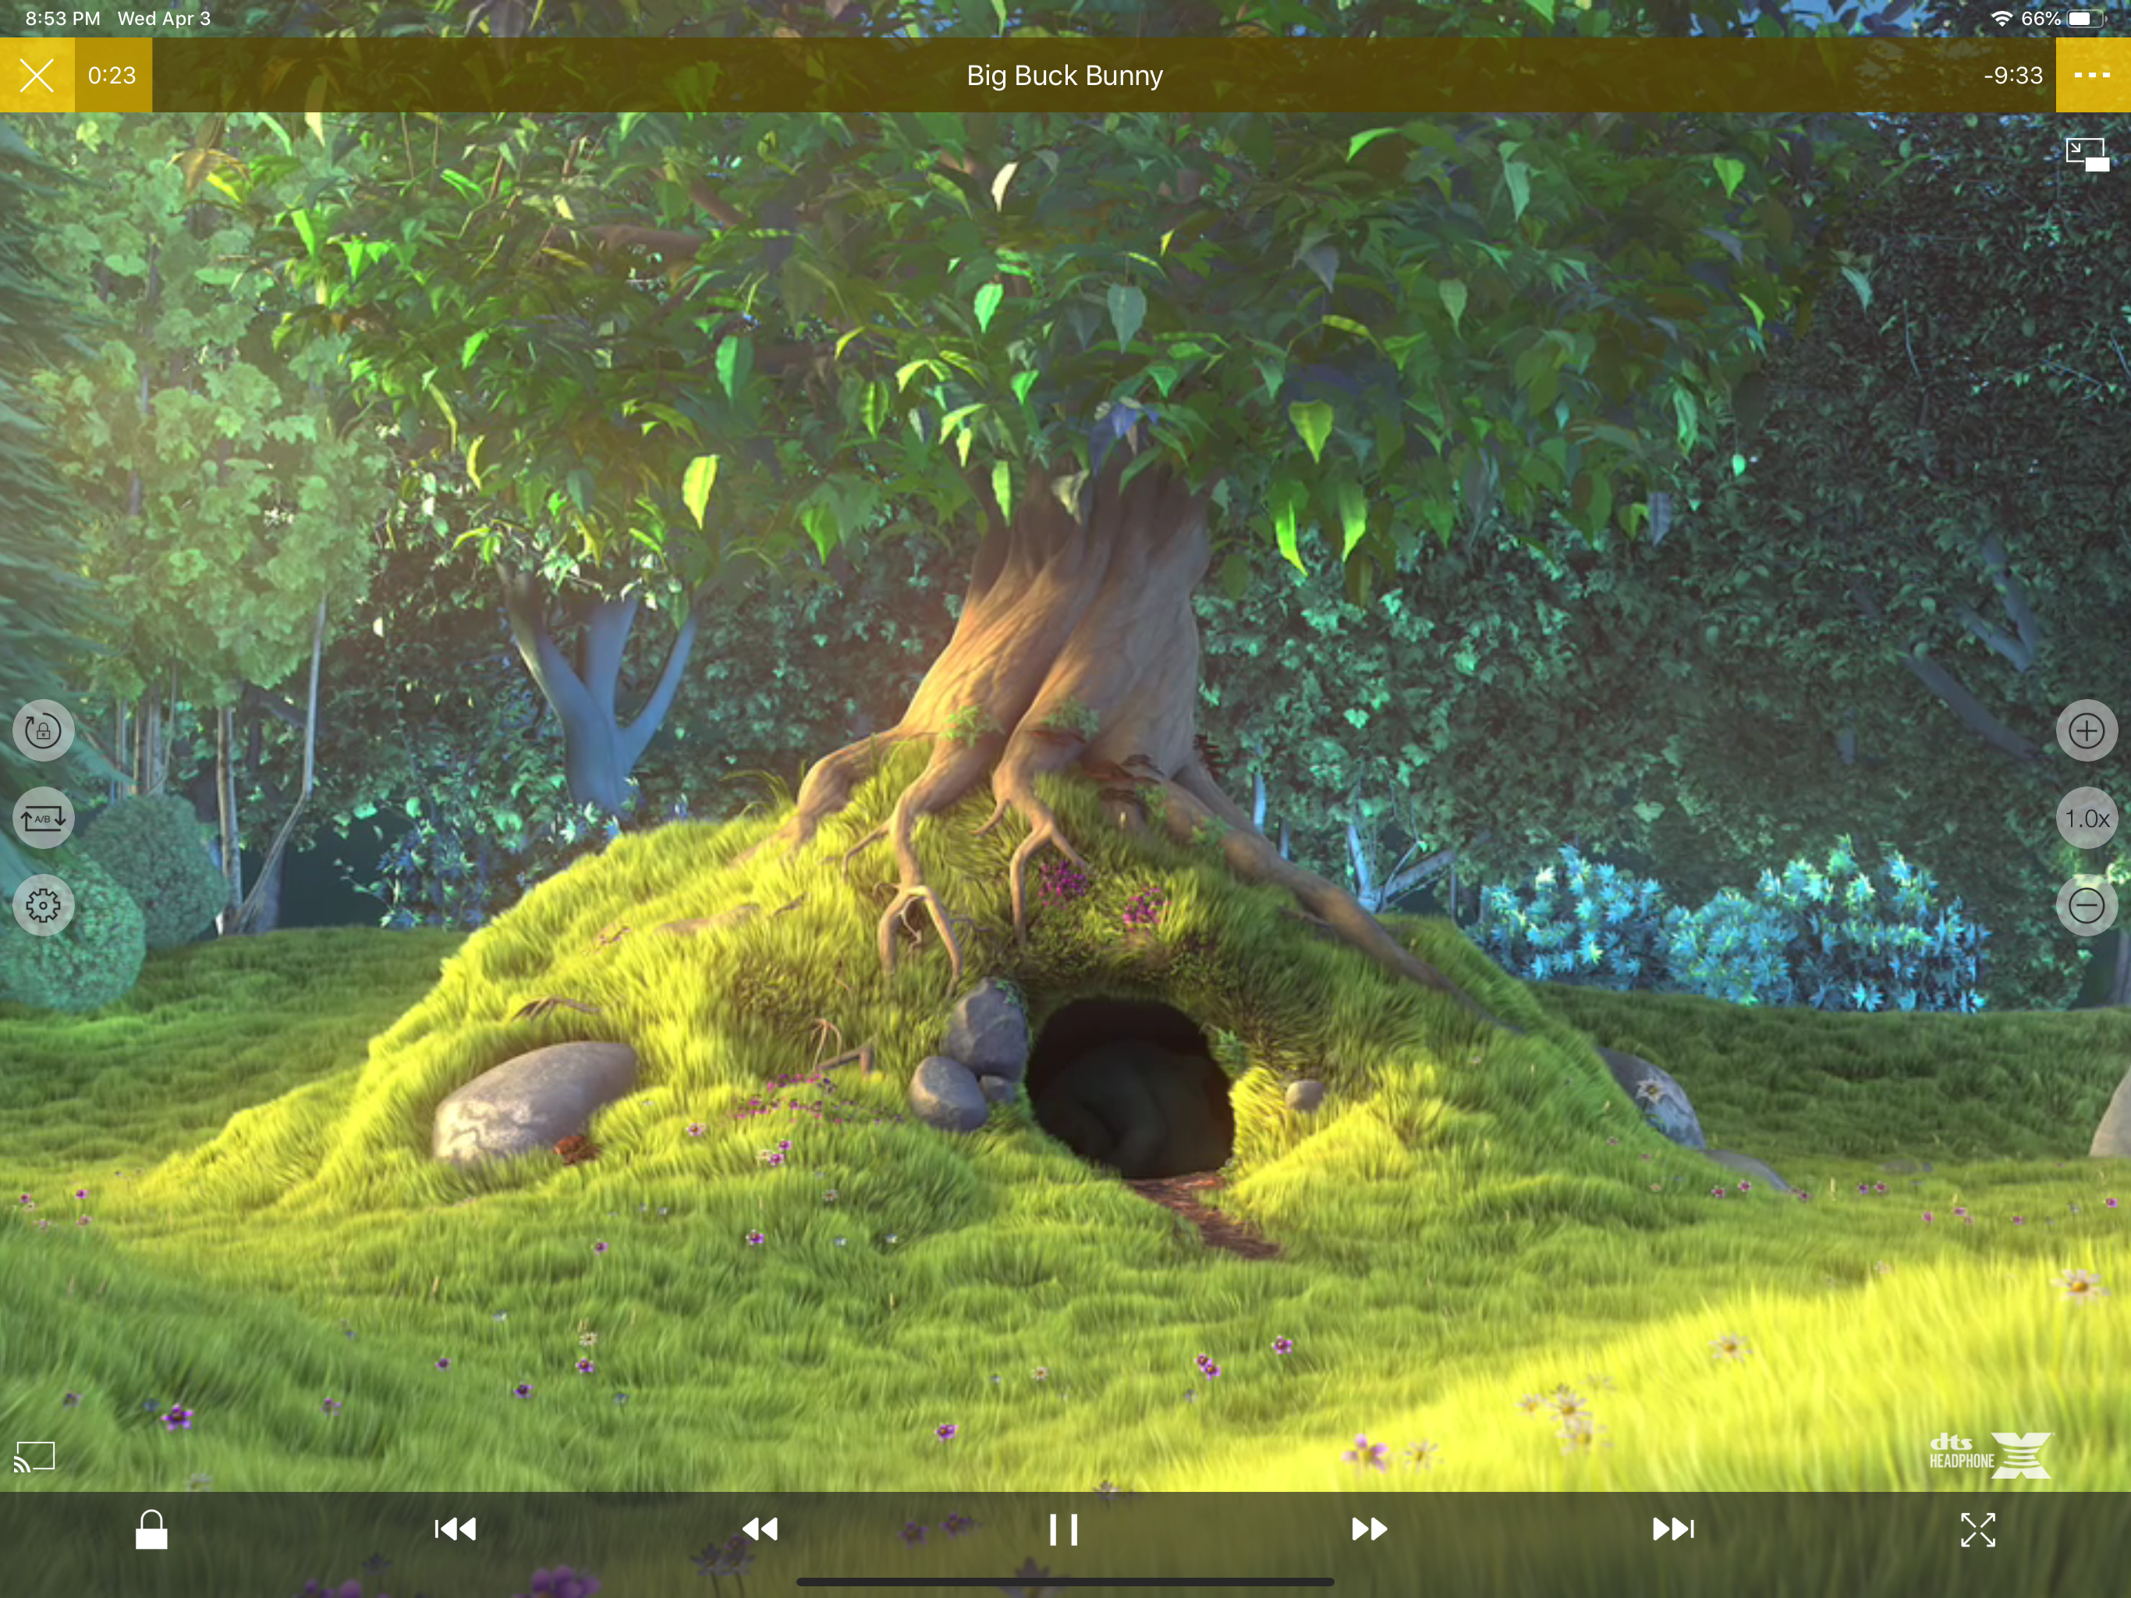Viewport: 2131px width, 1598px height.
Task: Toggle the rotation lock icon
Action: tap(42, 730)
